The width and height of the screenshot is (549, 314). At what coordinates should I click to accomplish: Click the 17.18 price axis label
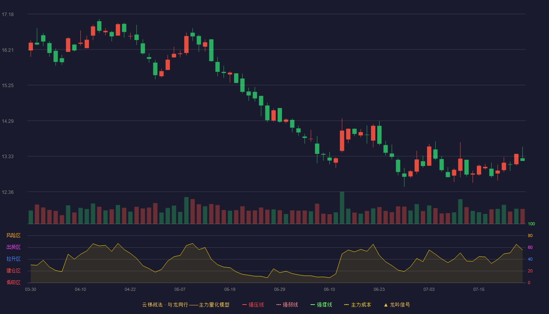(x=7, y=15)
